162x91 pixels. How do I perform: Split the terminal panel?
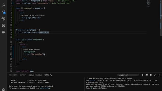pyautogui.click(x=147, y=75)
